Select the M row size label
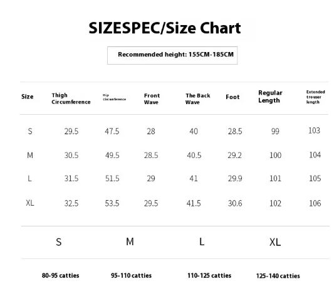The image size is (334, 286). (30, 156)
